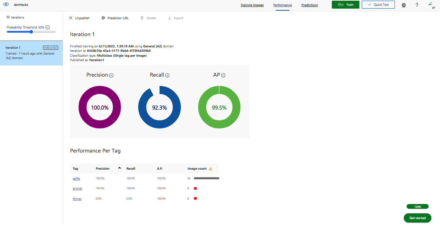The width and height of the screenshot is (440, 226).
Task: Switch to the Predictions tab
Action: point(309,5)
